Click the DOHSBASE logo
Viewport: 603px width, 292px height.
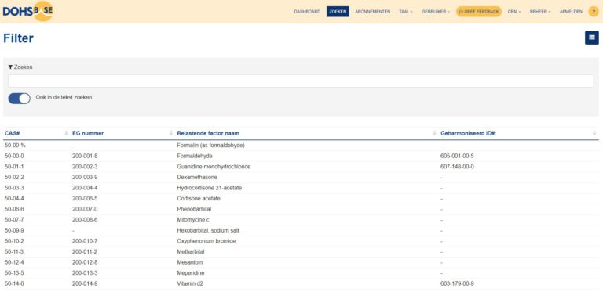[27, 11]
